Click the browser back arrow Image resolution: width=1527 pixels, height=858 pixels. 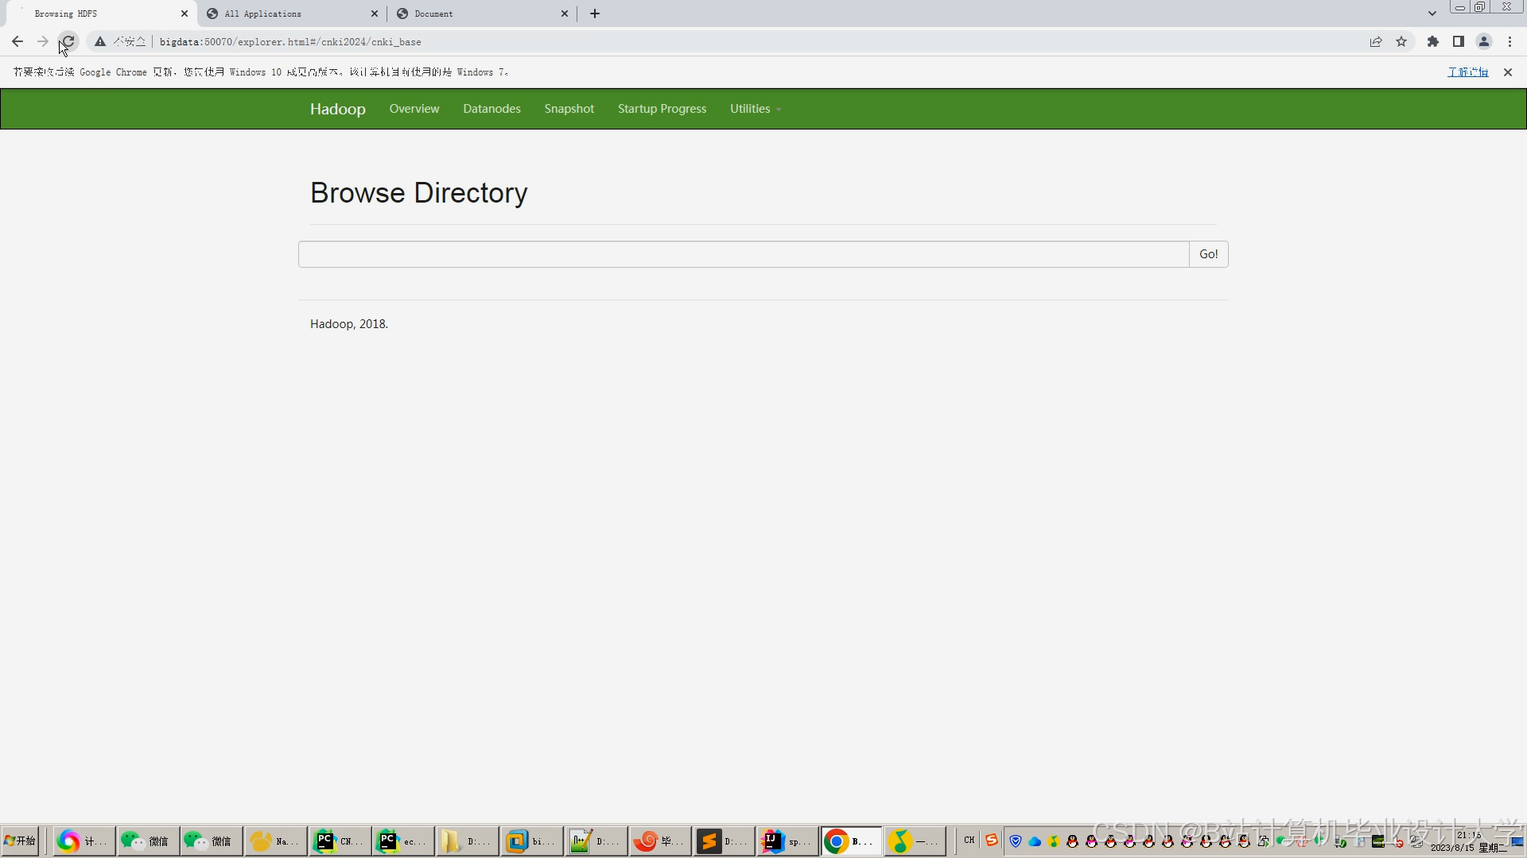coord(17,41)
